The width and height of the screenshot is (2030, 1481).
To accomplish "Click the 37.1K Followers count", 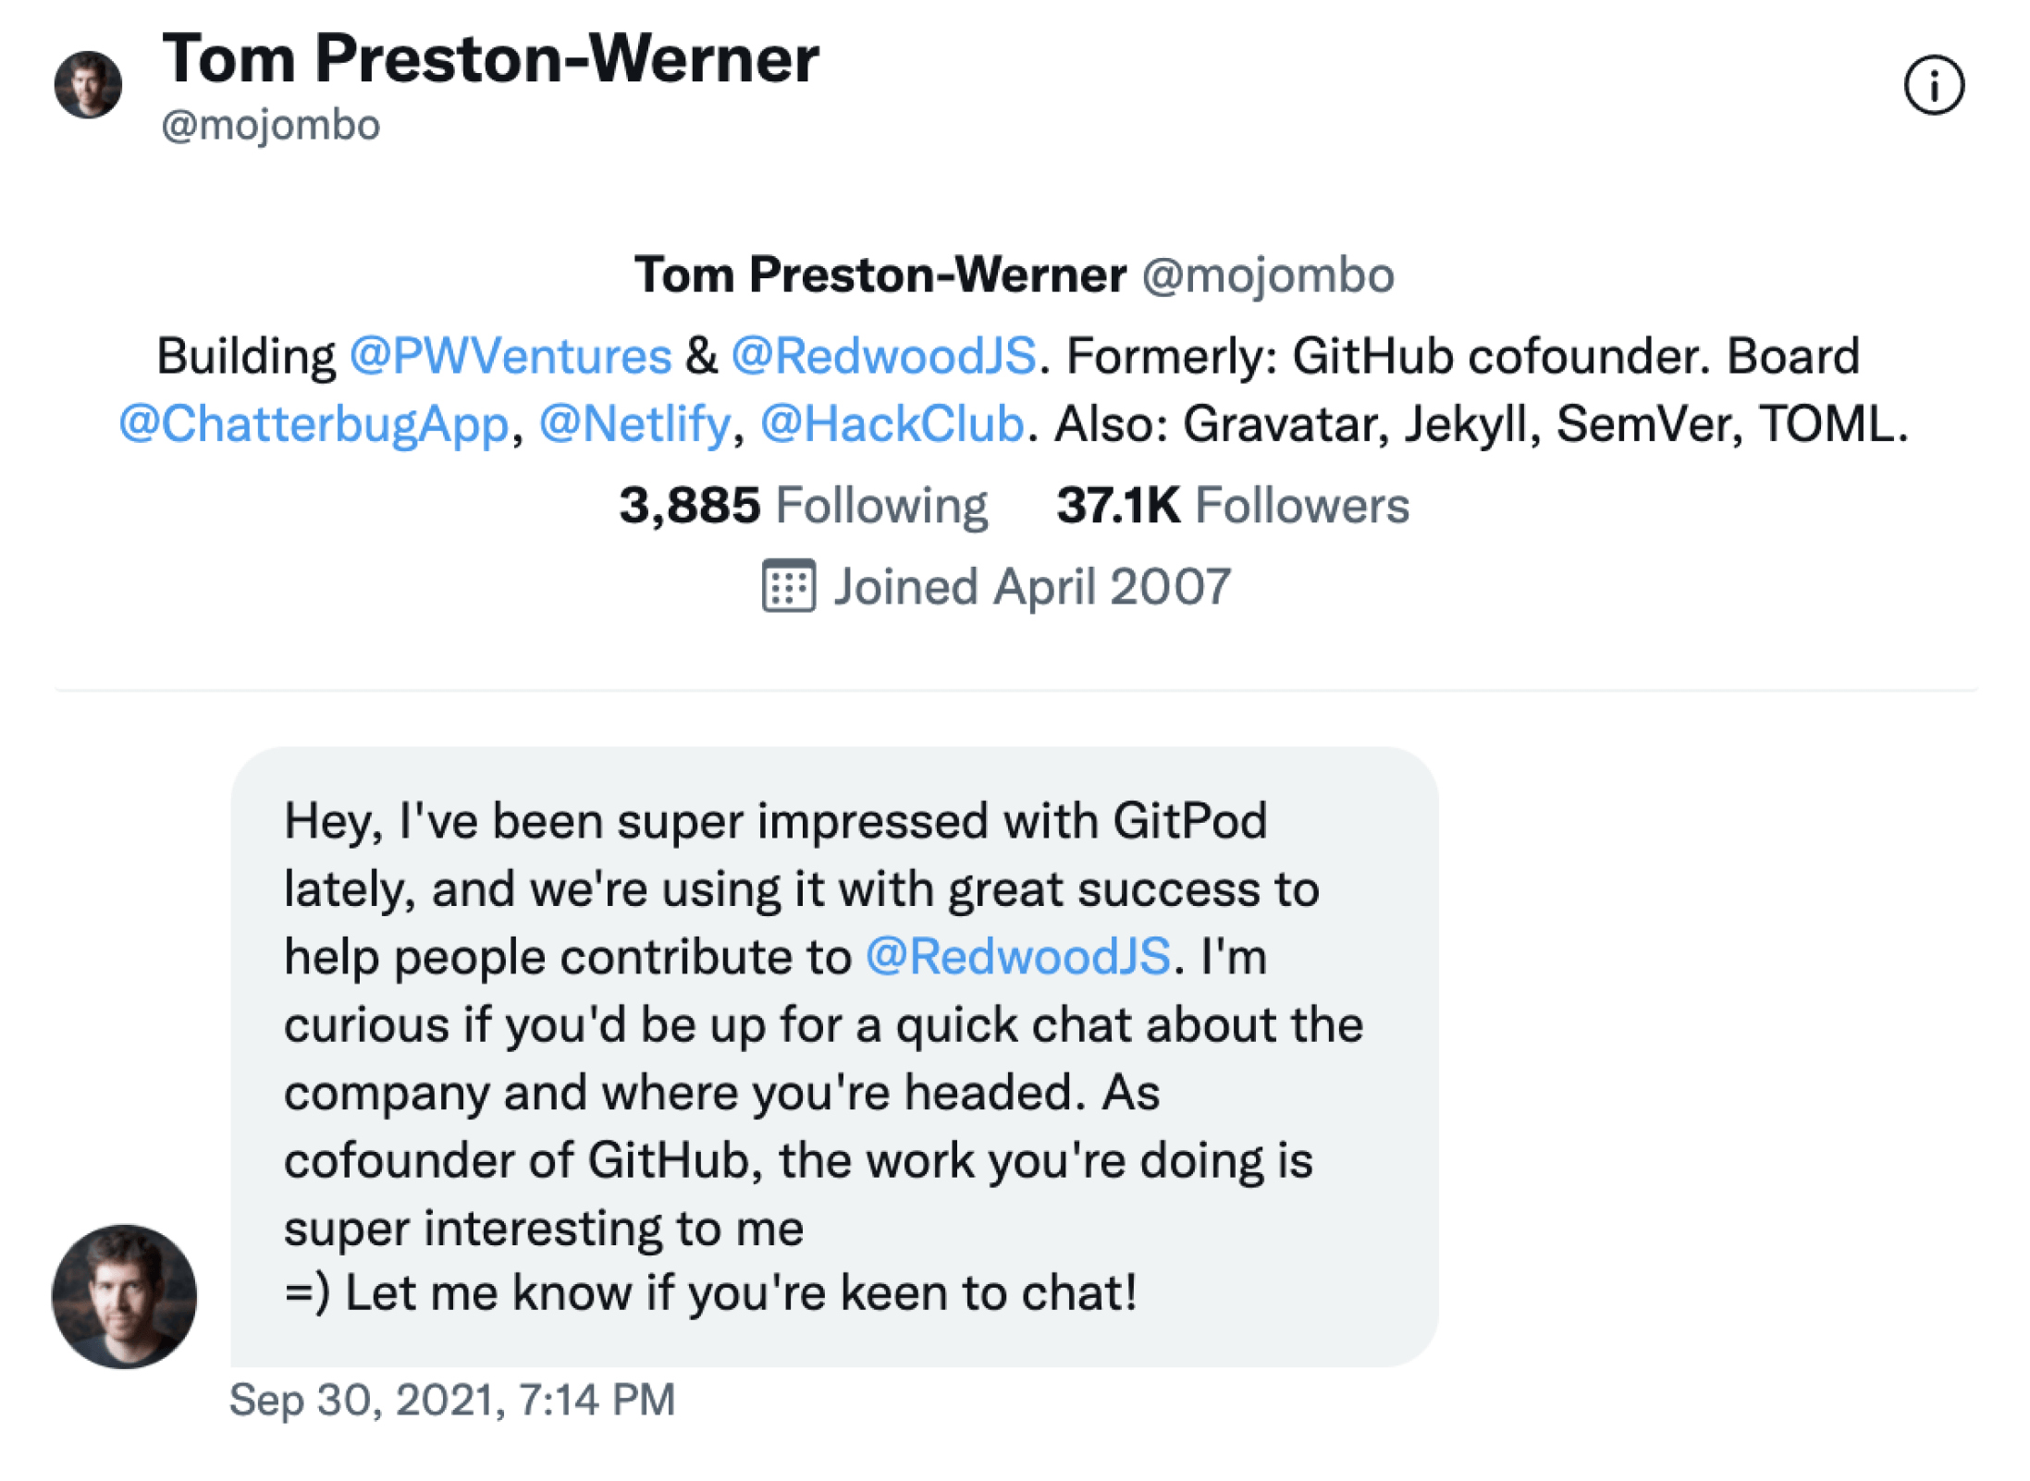I will click(x=1234, y=506).
